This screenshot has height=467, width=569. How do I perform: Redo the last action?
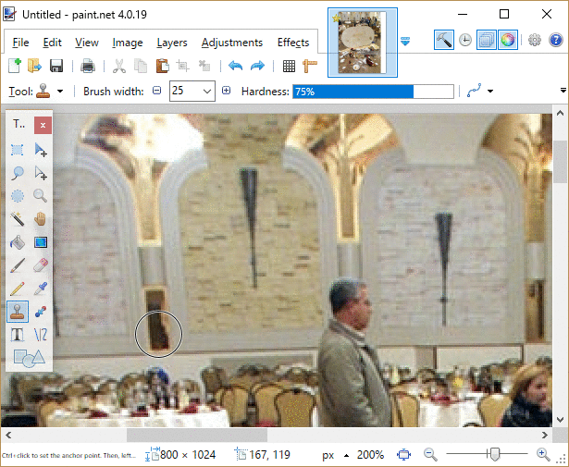coord(257,66)
